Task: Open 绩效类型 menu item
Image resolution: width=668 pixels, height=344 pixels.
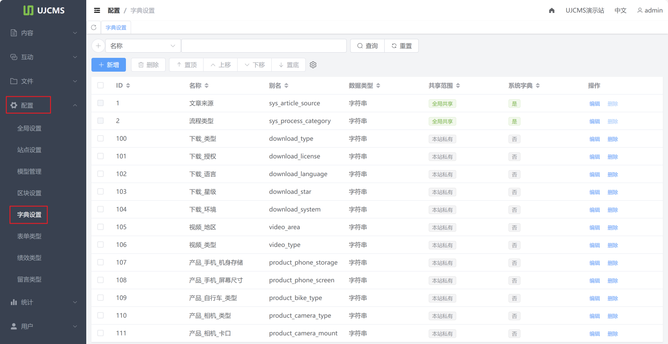Action: [29, 258]
